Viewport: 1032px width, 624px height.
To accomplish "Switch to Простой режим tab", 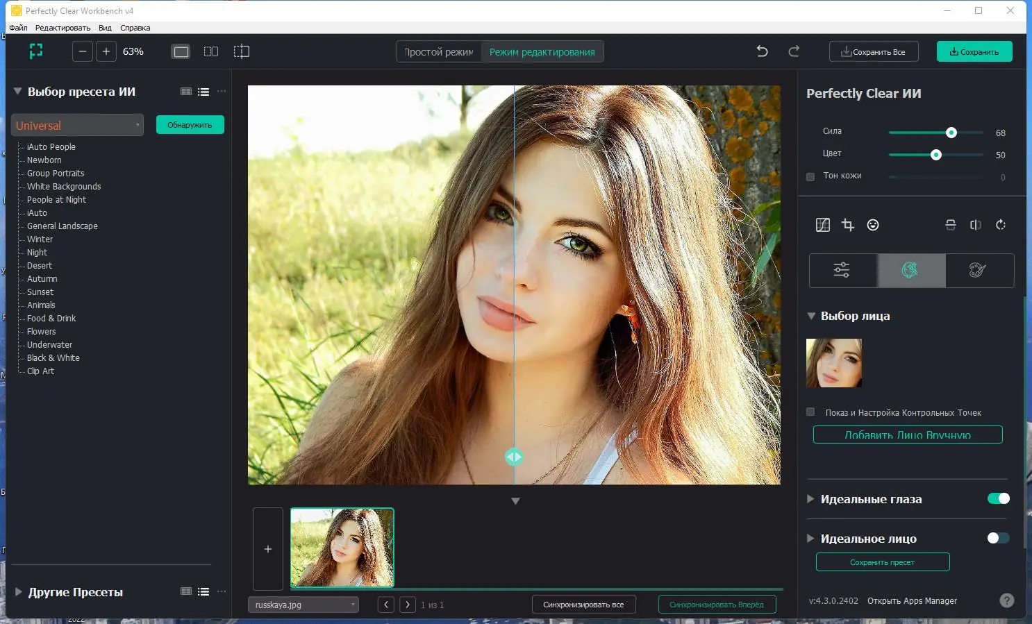I will point(439,52).
